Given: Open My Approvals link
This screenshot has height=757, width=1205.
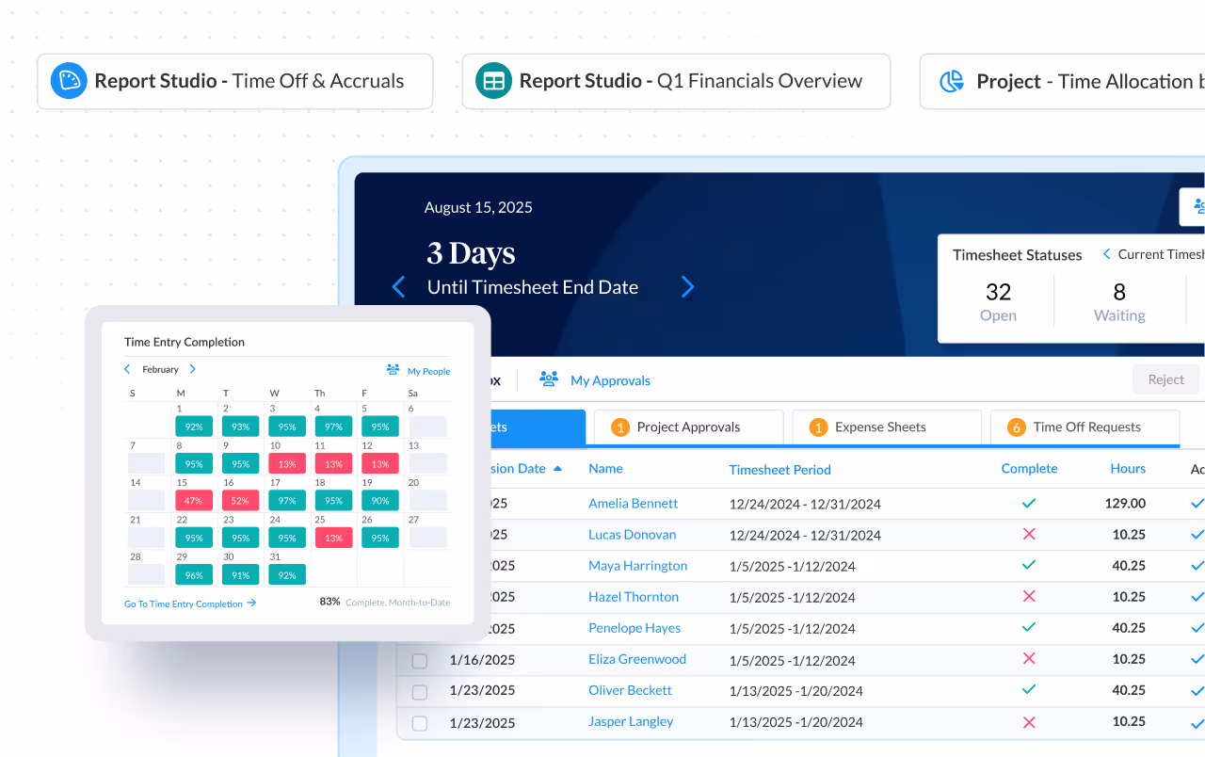Looking at the screenshot, I should pos(610,380).
